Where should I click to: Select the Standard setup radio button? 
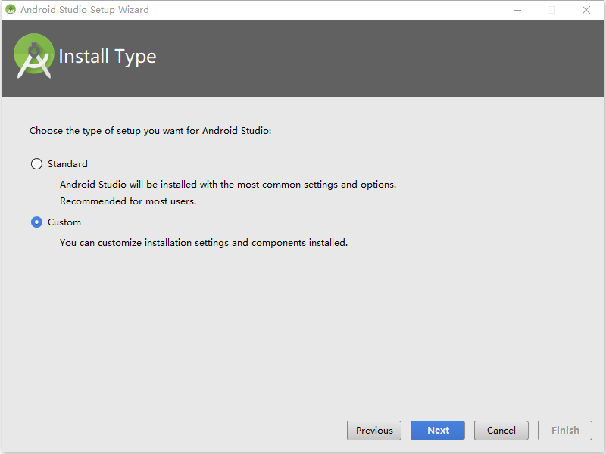(x=36, y=163)
